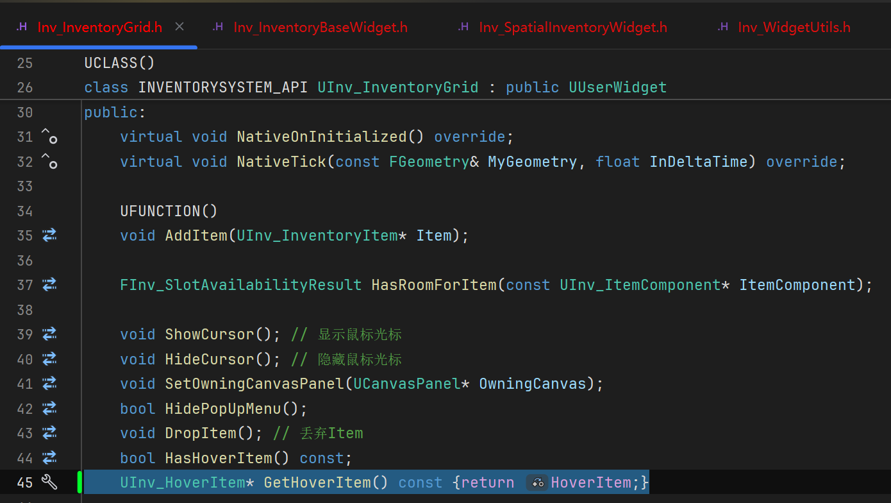Click line number 38 in the gutter
Screen dimensions: 891x503
25,310
